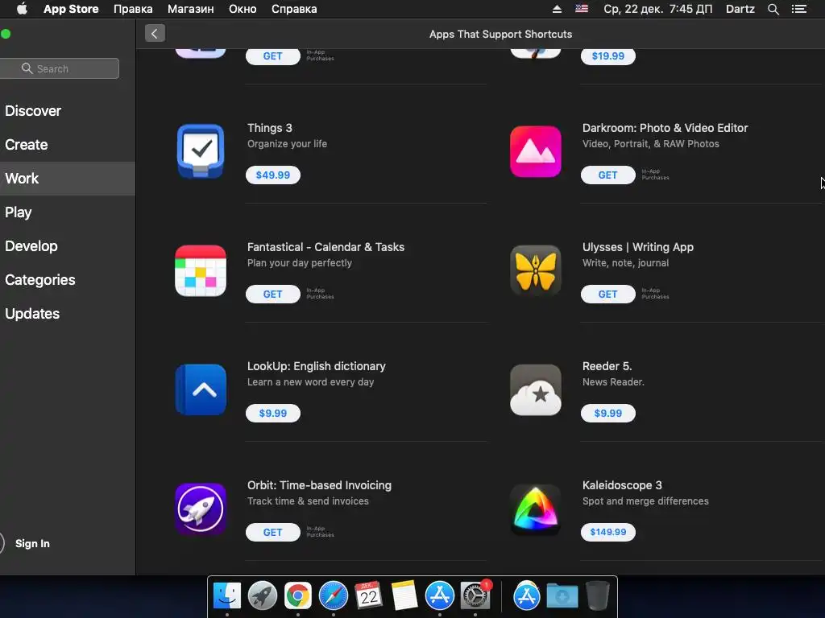Open the Ulysses | Writing App title
The height and width of the screenshot is (618, 825).
tap(638, 247)
